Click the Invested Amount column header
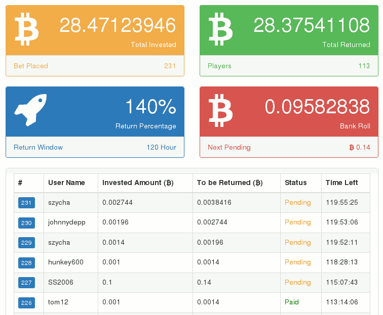Viewport: 383px width, 315px height. pyautogui.click(x=138, y=183)
